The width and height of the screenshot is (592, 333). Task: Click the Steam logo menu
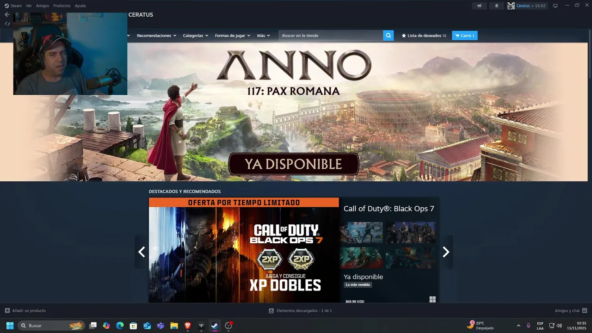click(x=13, y=6)
